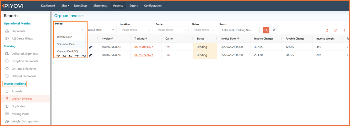
Task: Open the Dashboard menu item
Action: click(x=48, y=5)
